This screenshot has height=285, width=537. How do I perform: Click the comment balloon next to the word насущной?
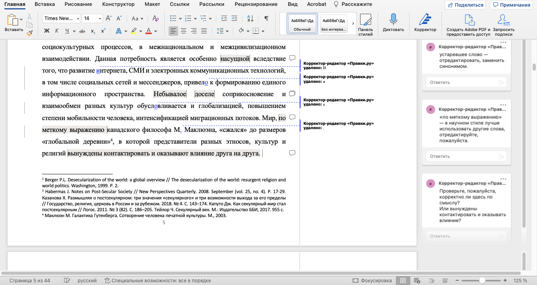(x=292, y=58)
